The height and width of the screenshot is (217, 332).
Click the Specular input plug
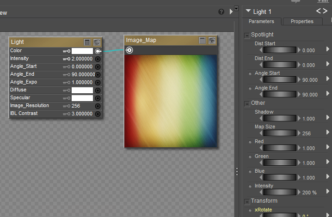pyautogui.click(x=98, y=98)
